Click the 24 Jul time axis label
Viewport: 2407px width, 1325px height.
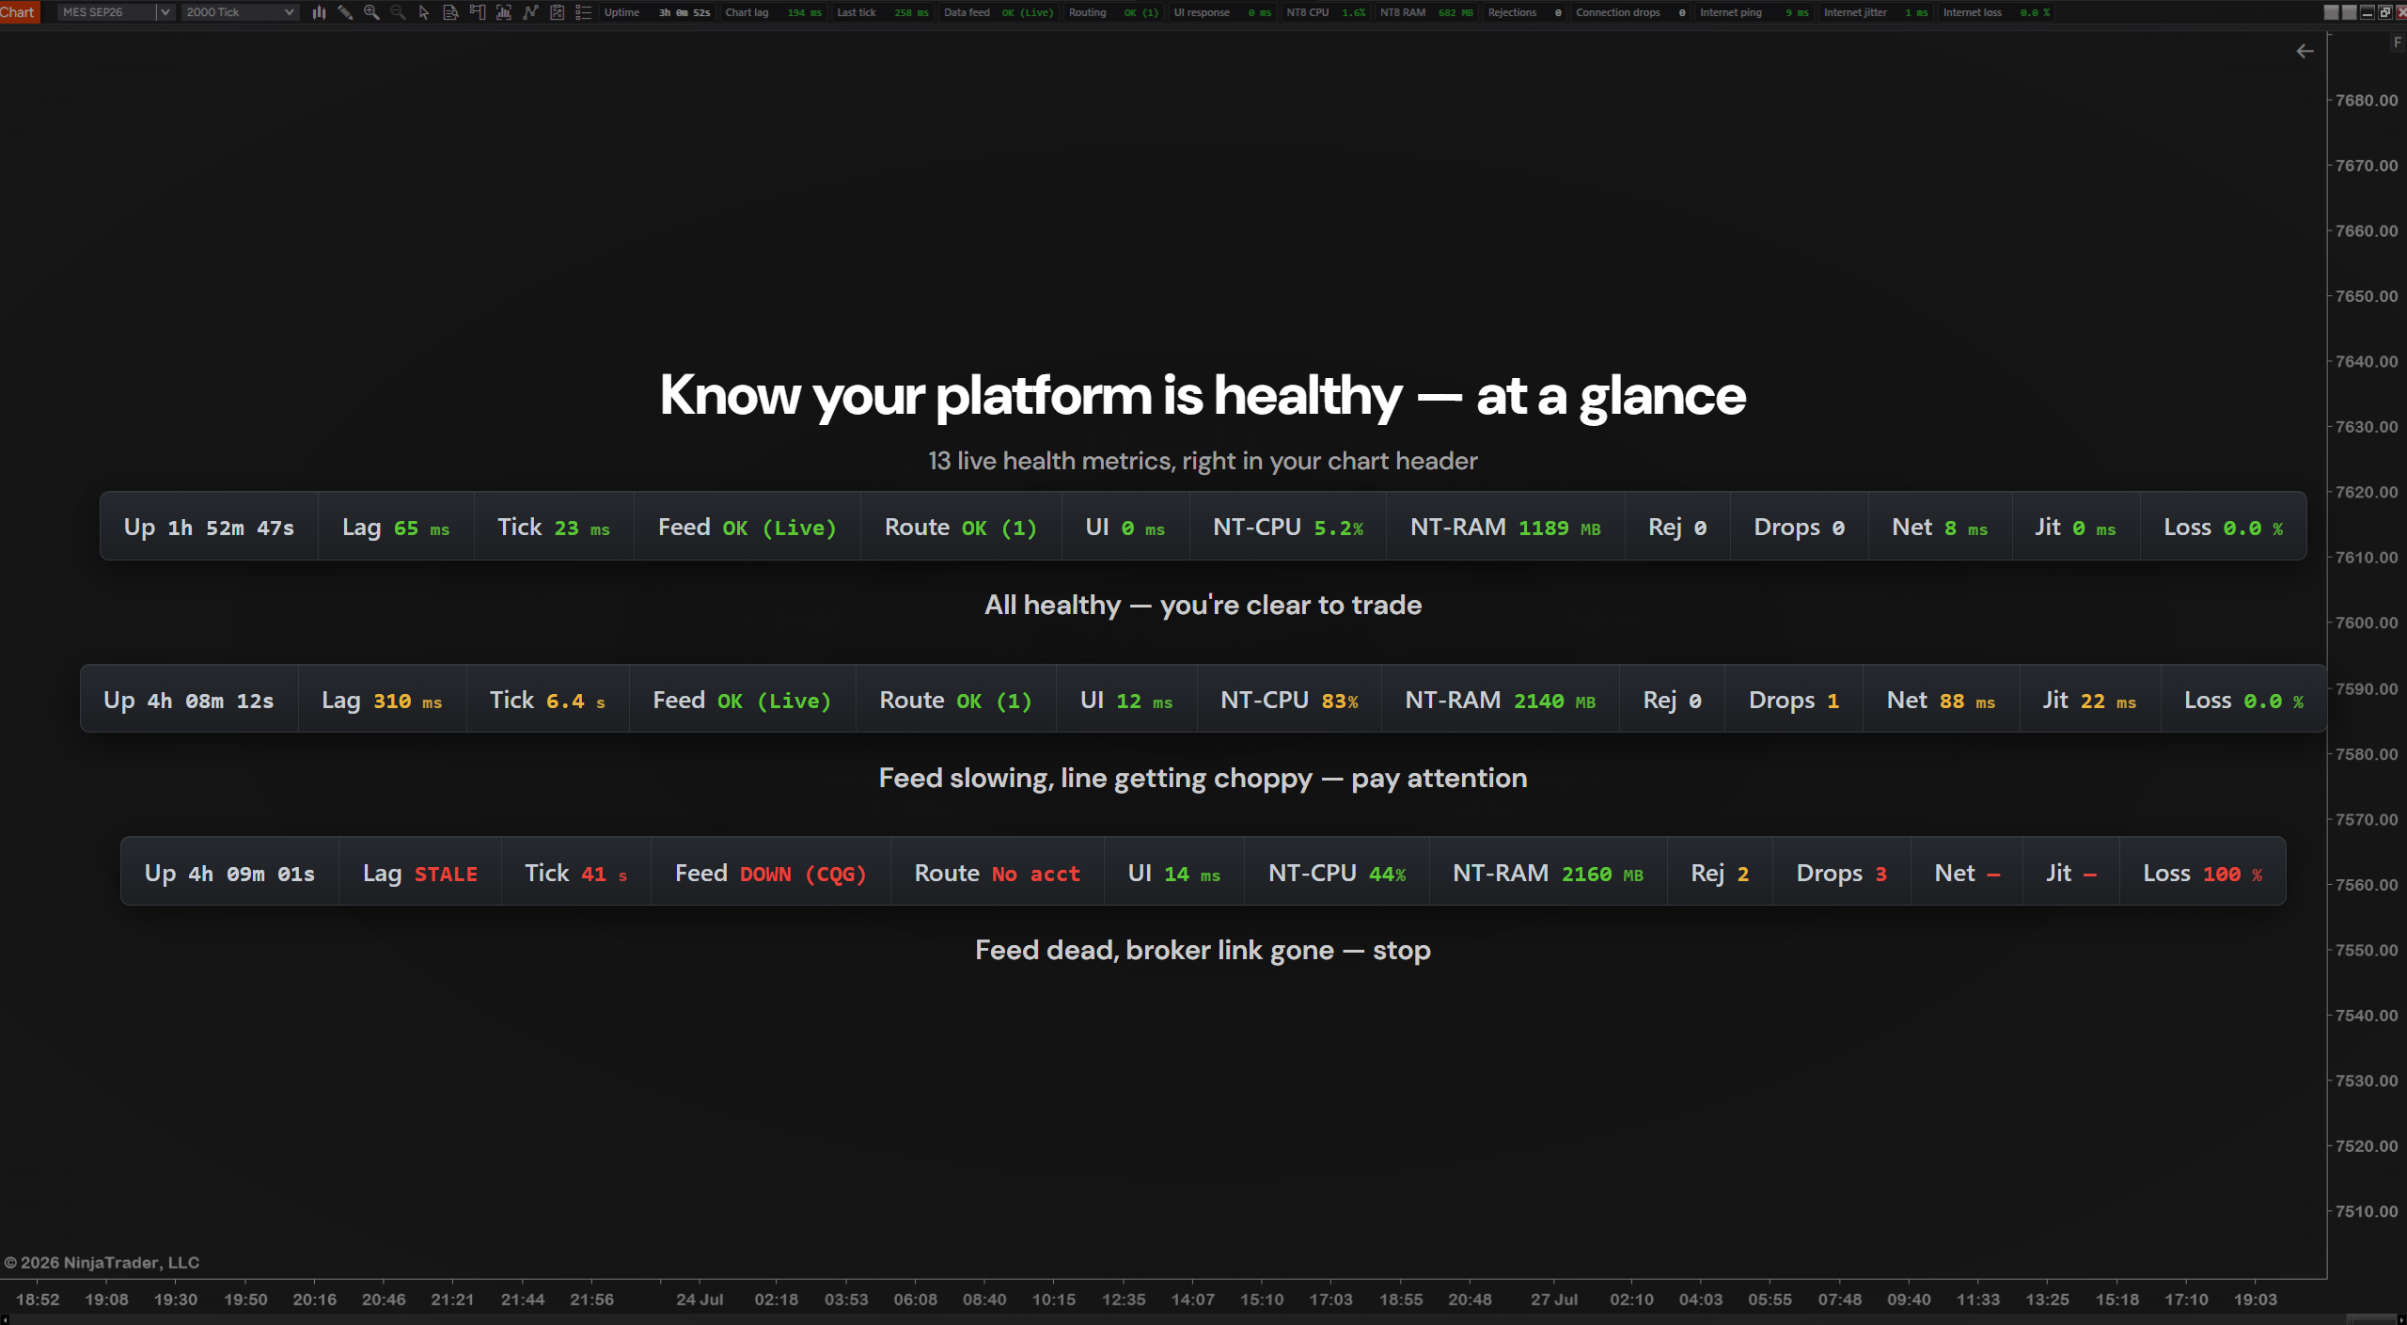pyautogui.click(x=700, y=1300)
